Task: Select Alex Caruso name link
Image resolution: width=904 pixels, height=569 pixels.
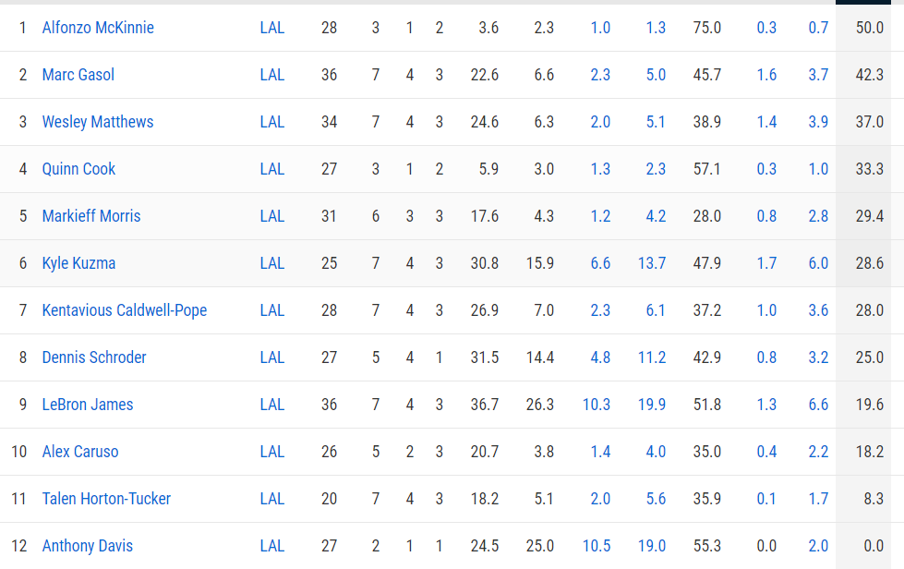Action: tap(80, 452)
